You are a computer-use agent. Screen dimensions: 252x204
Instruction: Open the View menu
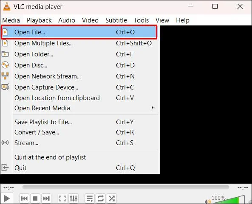click(162, 20)
